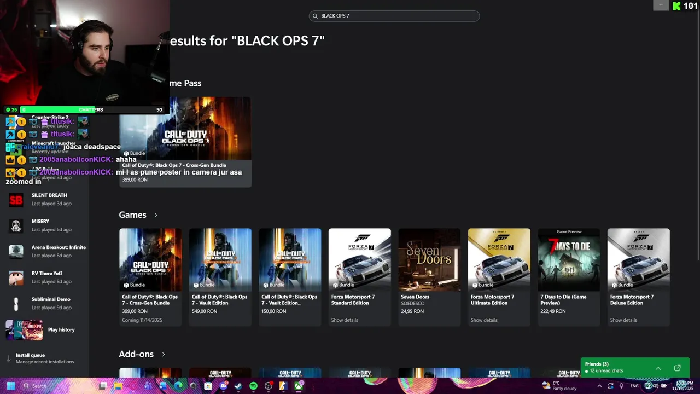Click the Install queue download arrow icon

coord(8,359)
